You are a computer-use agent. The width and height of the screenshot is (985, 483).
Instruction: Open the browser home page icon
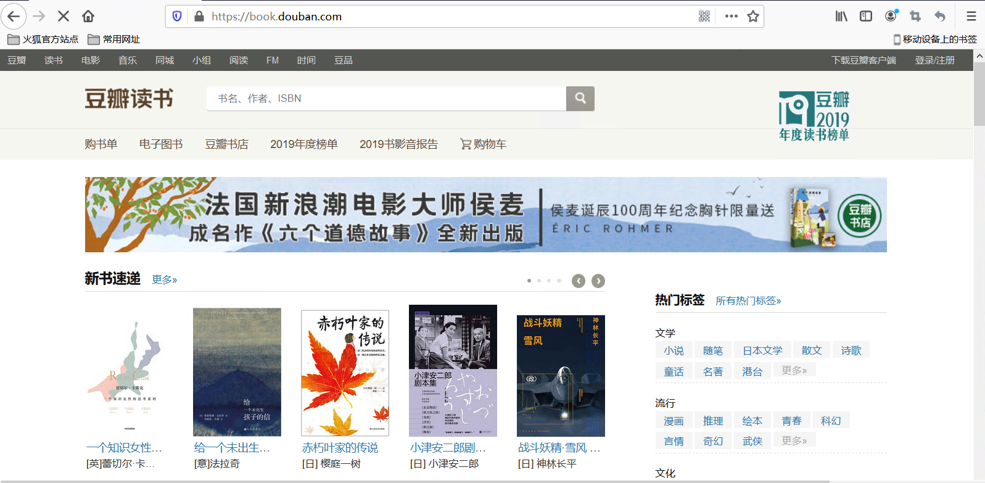click(88, 16)
